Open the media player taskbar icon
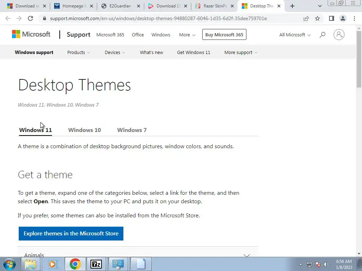362x271 pixels. [x=53, y=264]
